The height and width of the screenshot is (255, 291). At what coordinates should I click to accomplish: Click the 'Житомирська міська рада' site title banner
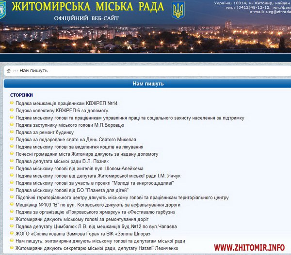click(x=90, y=7)
